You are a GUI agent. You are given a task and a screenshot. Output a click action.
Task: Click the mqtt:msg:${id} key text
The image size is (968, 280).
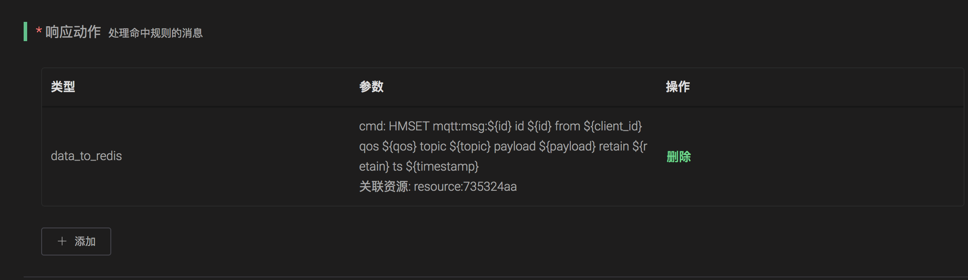tap(472, 126)
